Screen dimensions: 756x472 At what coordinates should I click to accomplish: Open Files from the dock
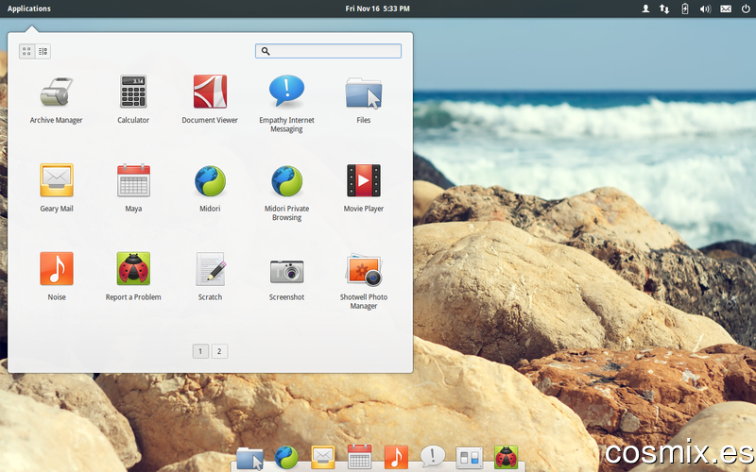tap(249, 458)
